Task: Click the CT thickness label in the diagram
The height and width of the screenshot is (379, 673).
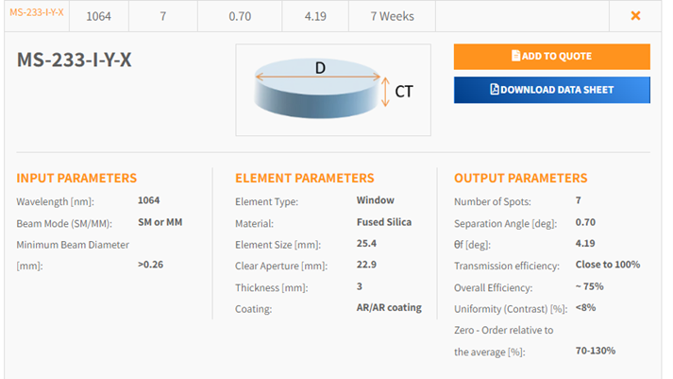Action: [x=404, y=92]
